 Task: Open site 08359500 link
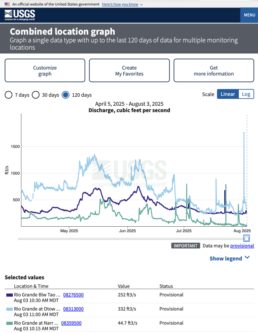[x=71, y=323]
